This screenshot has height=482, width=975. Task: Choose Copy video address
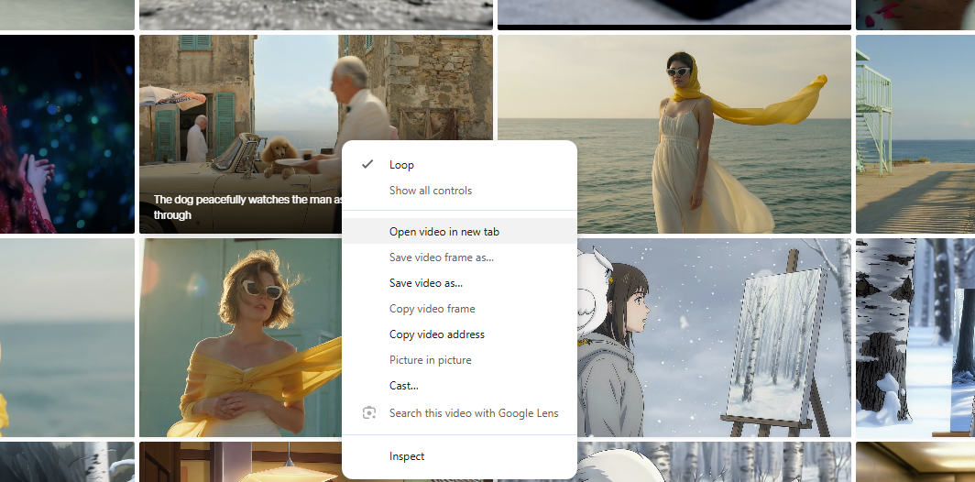point(459,334)
